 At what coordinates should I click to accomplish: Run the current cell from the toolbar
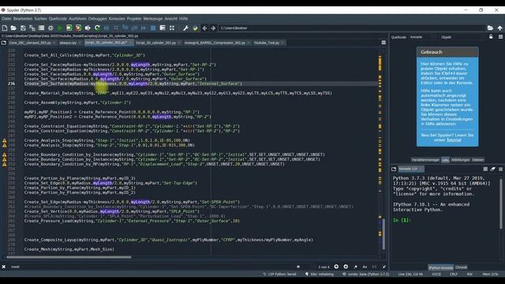tap(69, 28)
